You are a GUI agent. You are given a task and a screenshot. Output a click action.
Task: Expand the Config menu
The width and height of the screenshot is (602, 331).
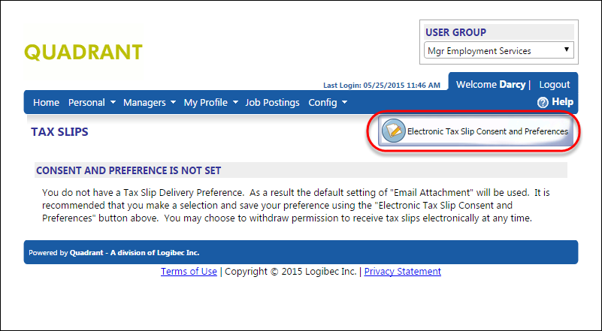point(328,103)
